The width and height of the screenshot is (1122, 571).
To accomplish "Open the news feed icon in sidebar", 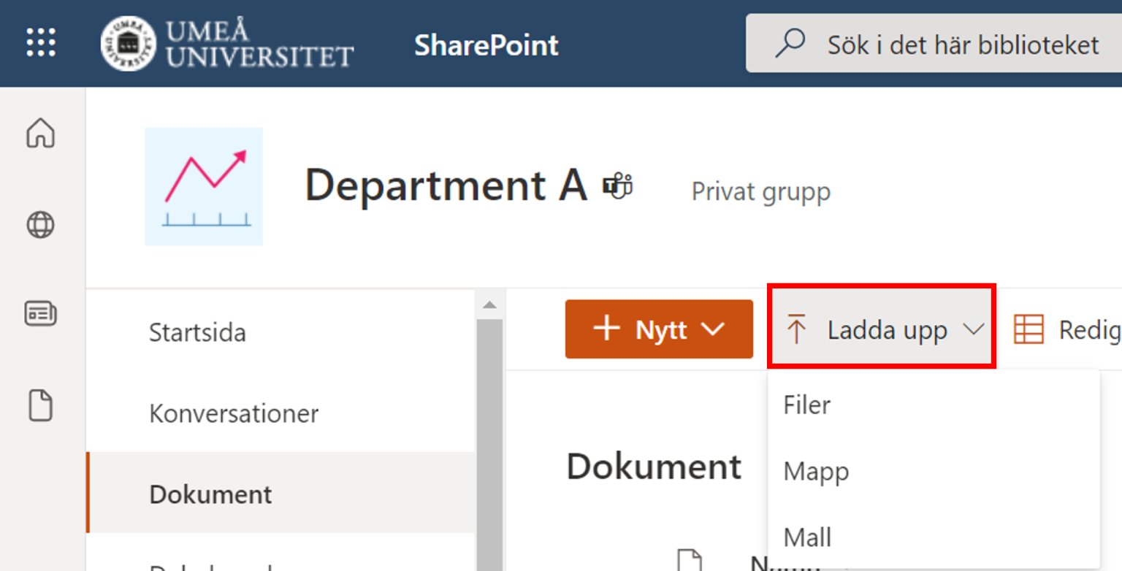I will point(41,314).
